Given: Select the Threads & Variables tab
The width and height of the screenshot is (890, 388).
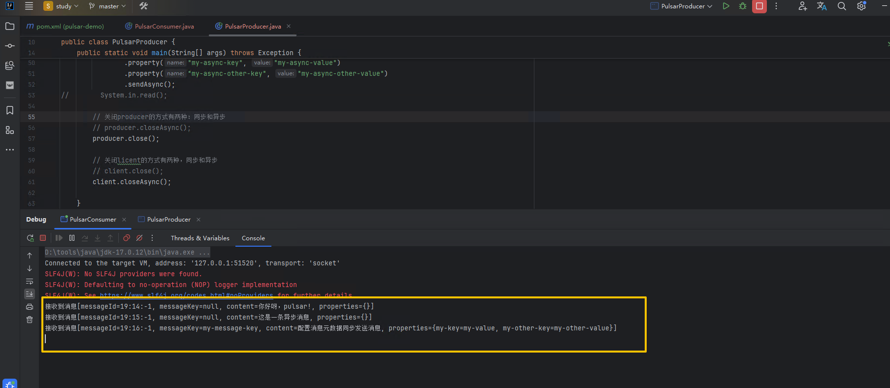Looking at the screenshot, I should point(200,238).
